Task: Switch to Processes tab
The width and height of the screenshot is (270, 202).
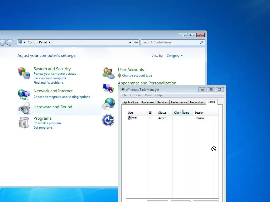Action: click(x=148, y=102)
